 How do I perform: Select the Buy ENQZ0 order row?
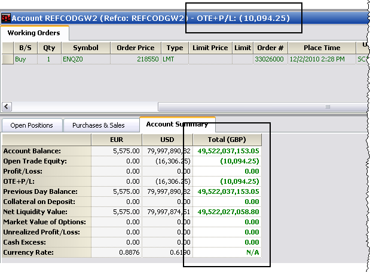(85, 59)
